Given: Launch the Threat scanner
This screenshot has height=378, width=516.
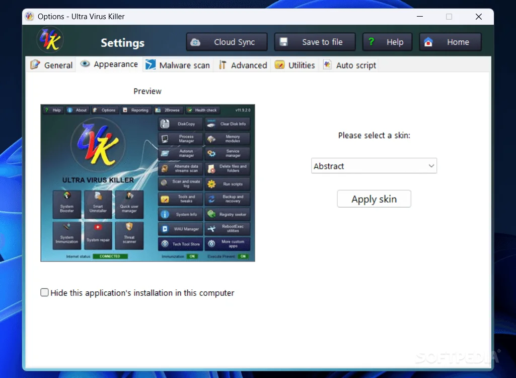Looking at the screenshot, I should pyautogui.click(x=129, y=235).
